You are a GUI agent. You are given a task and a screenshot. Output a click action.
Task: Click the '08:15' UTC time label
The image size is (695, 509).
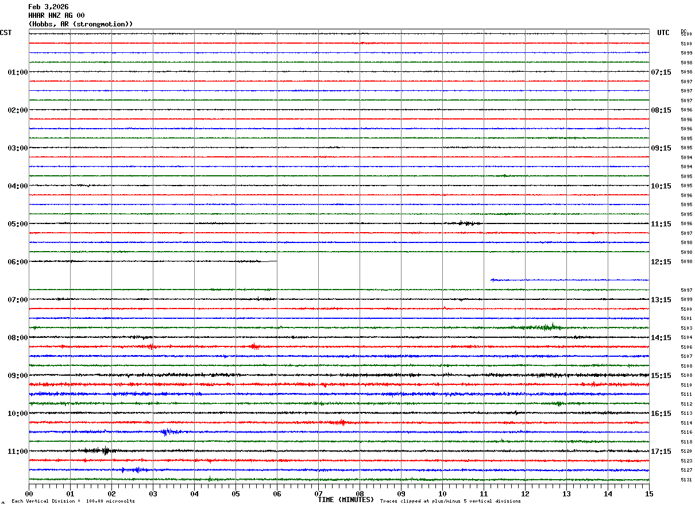click(x=661, y=110)
